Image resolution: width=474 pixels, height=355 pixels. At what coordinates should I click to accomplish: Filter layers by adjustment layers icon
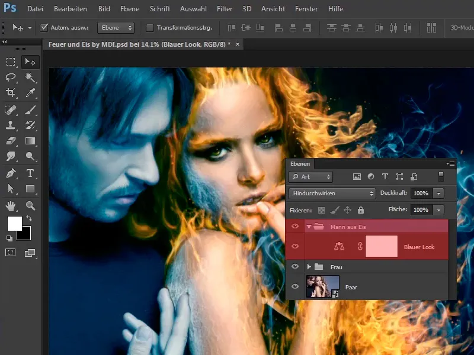tap(371, 177)
